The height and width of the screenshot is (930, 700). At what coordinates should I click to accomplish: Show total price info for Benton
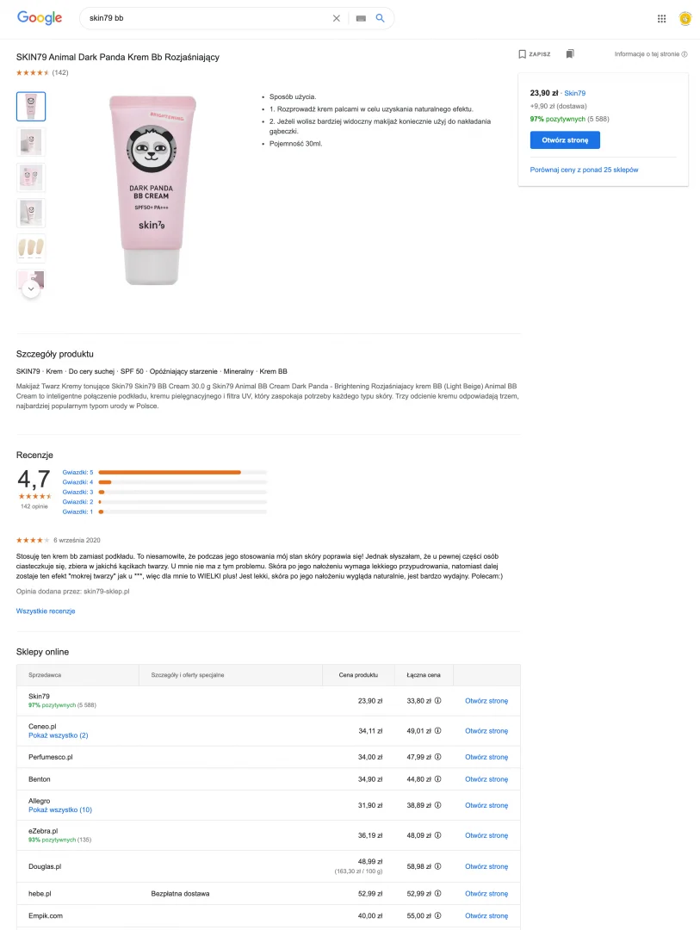tap(437, 779)
